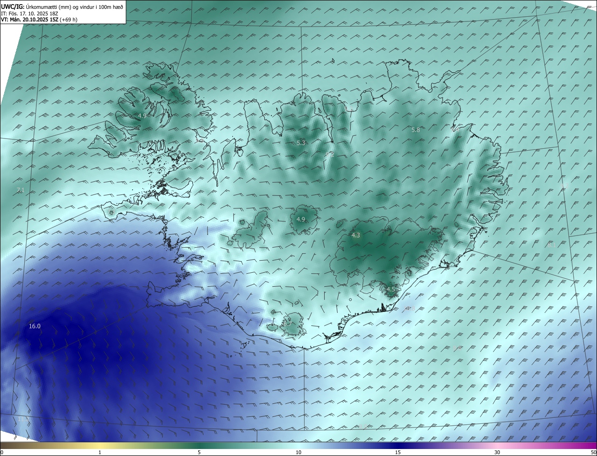Click the 4.9 value inside the central glacier outline
Image resolution: width=597 pixels, height=456 pixels.
click(301, 220)
